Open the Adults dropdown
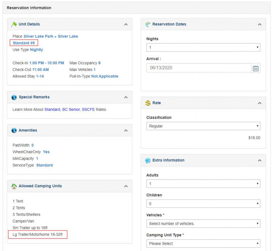Viewport: 272px width, 251px height. point(203,184)
